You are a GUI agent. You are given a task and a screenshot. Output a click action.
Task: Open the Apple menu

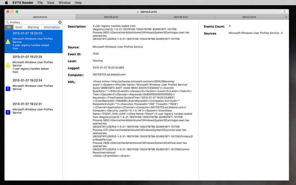(7, 2)
